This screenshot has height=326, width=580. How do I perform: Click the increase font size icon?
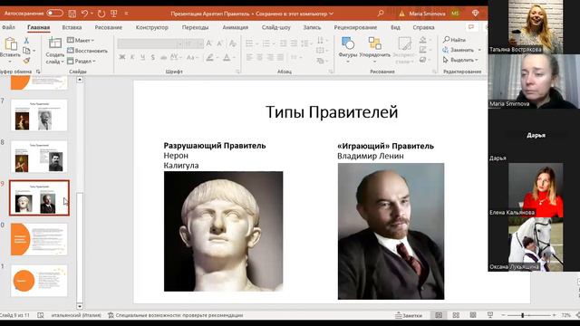[x=209, y=43]
